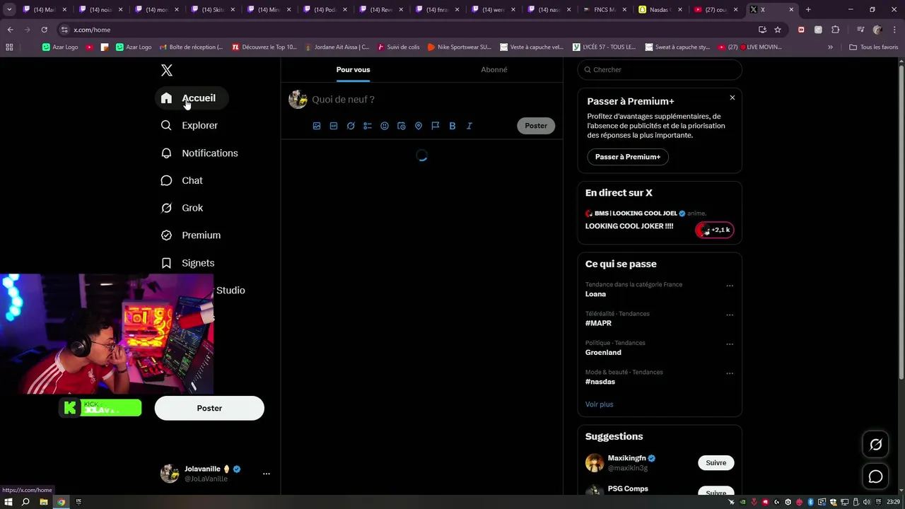Add an image to the post
This screenshot has height=509, width=905.
coord(317,126)
